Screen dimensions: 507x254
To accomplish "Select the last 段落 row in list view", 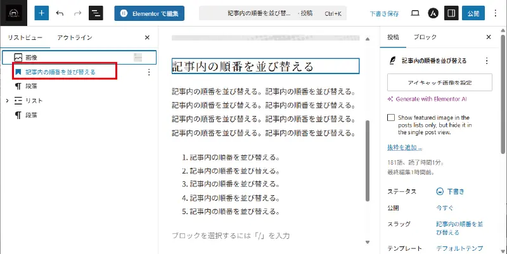I will [x=79, y=115].
